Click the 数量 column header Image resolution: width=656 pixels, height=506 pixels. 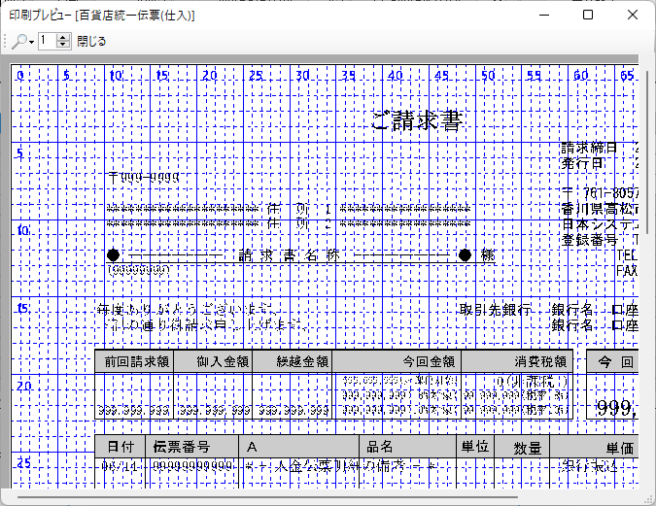522,447
